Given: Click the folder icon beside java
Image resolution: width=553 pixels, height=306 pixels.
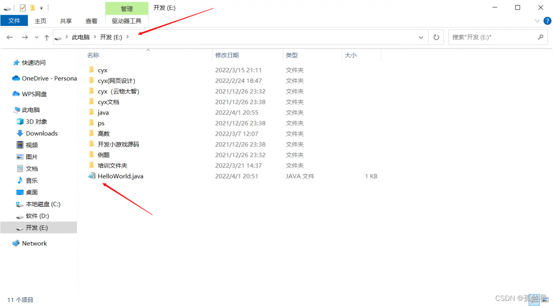Looking at the screenshot, I should coord(91,112).
